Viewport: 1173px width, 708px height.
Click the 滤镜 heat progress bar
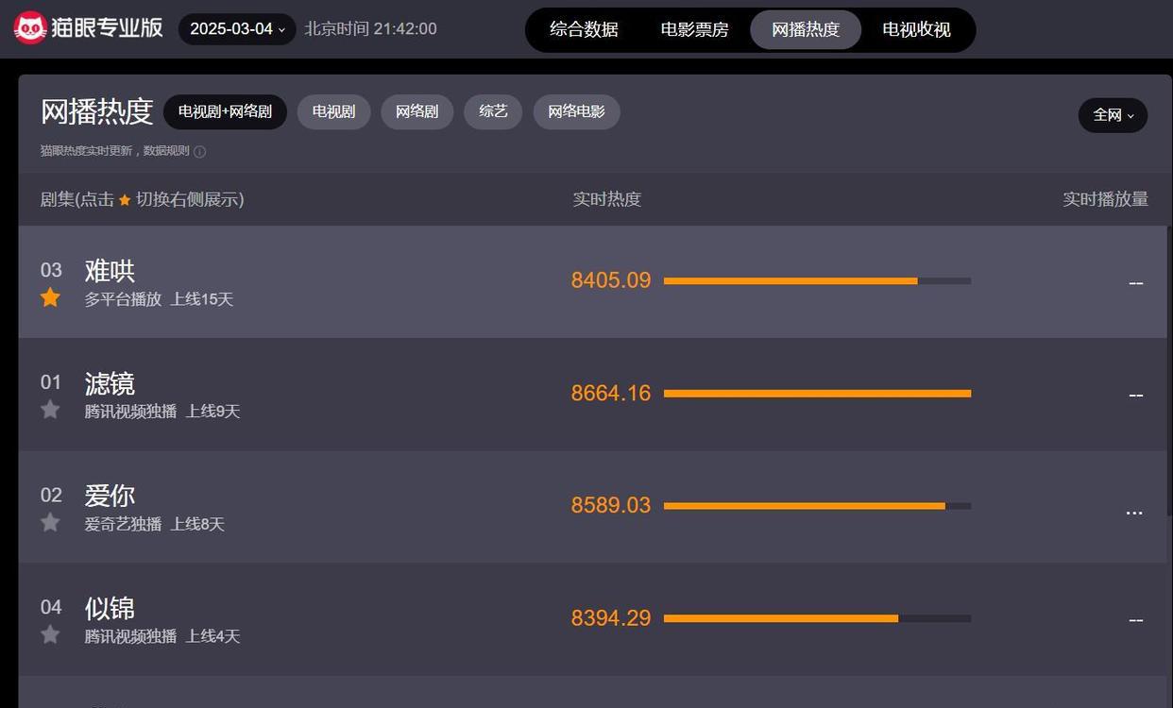pos(817,393)
